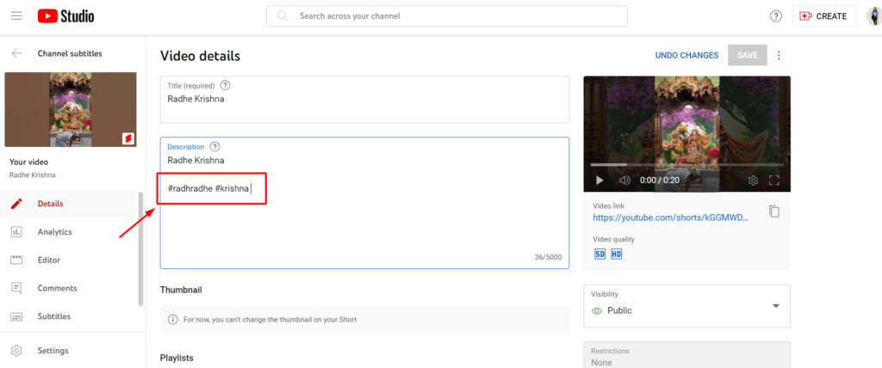The width and height of the screenshot is (882, 368).
Task: Click the Title help icon
Action: 225,85
